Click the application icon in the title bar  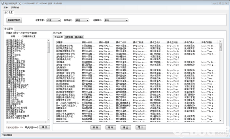tap(3, 3)
